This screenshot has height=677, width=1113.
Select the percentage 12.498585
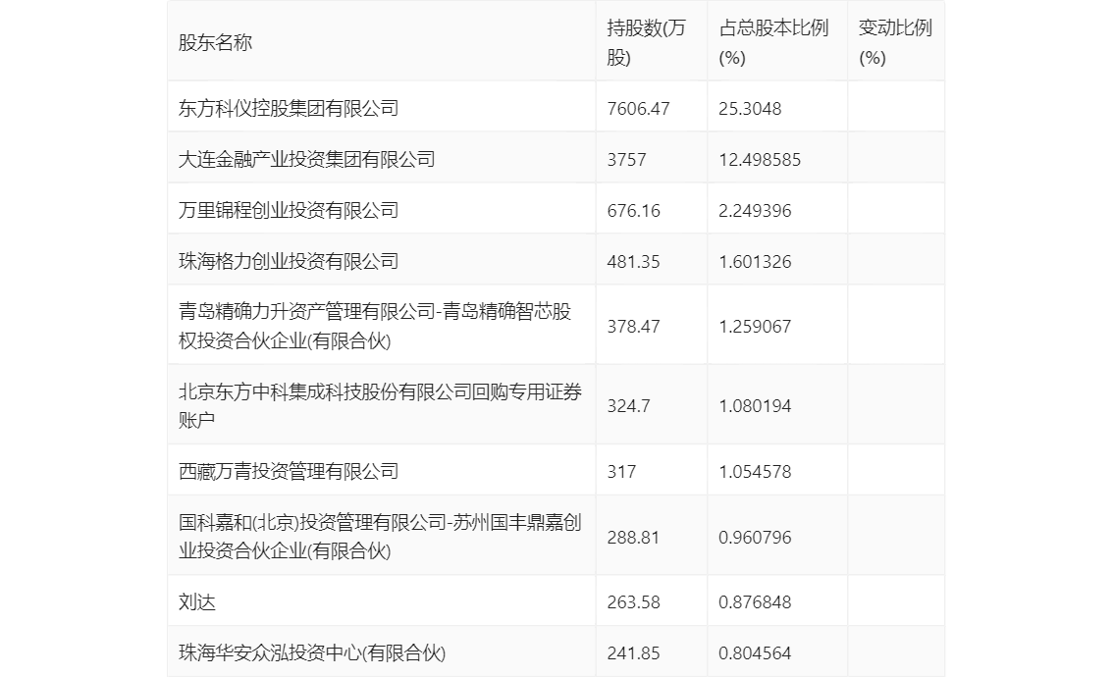[x=760, y=160]
